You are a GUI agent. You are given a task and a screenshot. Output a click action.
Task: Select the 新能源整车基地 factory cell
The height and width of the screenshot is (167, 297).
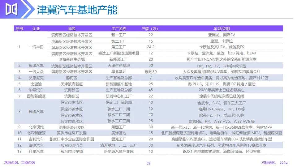coord(118,84)
